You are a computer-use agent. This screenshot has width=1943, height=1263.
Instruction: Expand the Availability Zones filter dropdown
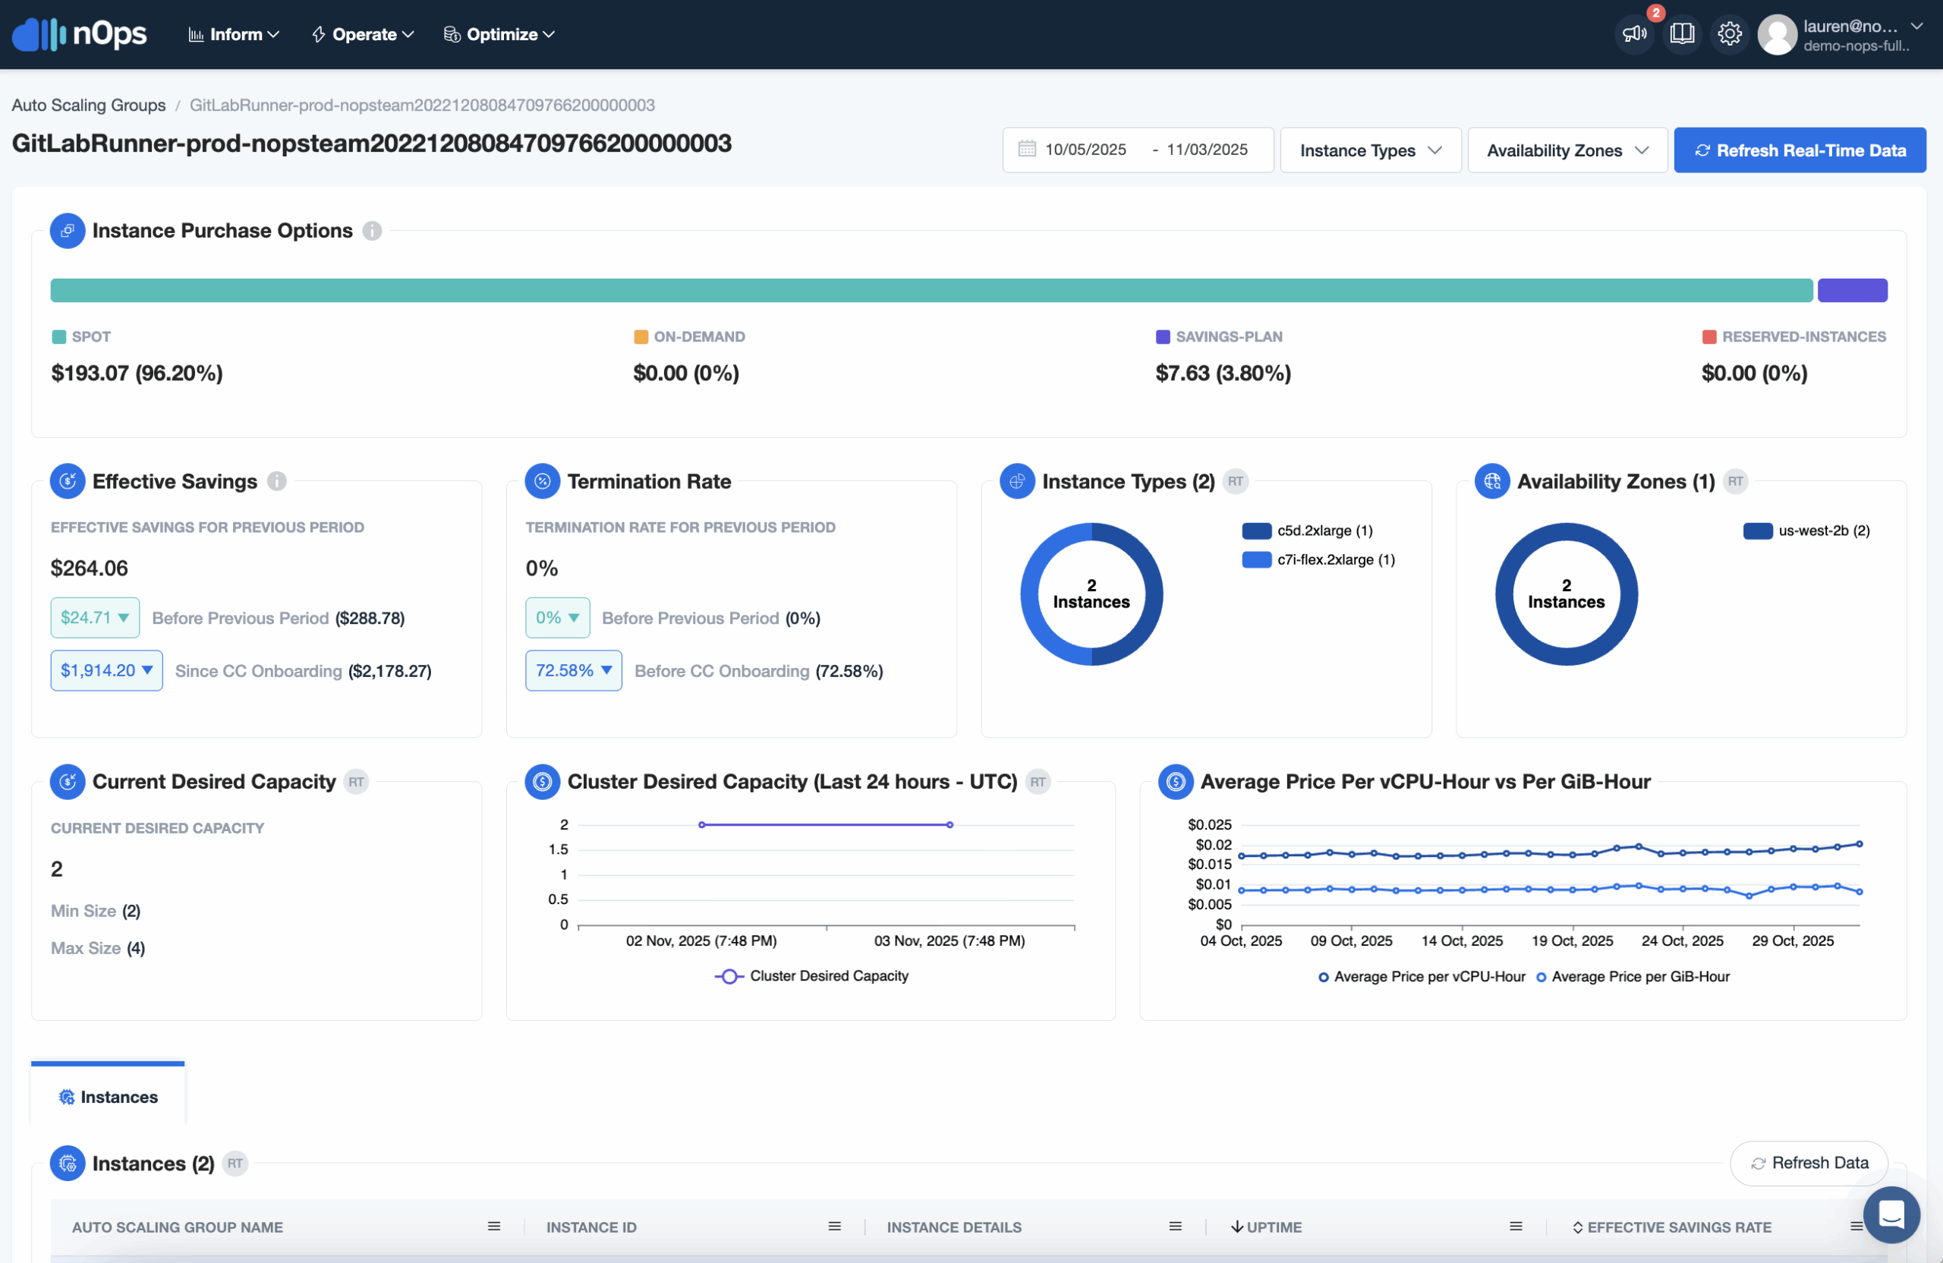pyautogui.click(x=1567, y=150)
